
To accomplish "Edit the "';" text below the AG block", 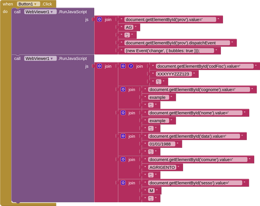I will pyautogui.click(x=127, y=35).
